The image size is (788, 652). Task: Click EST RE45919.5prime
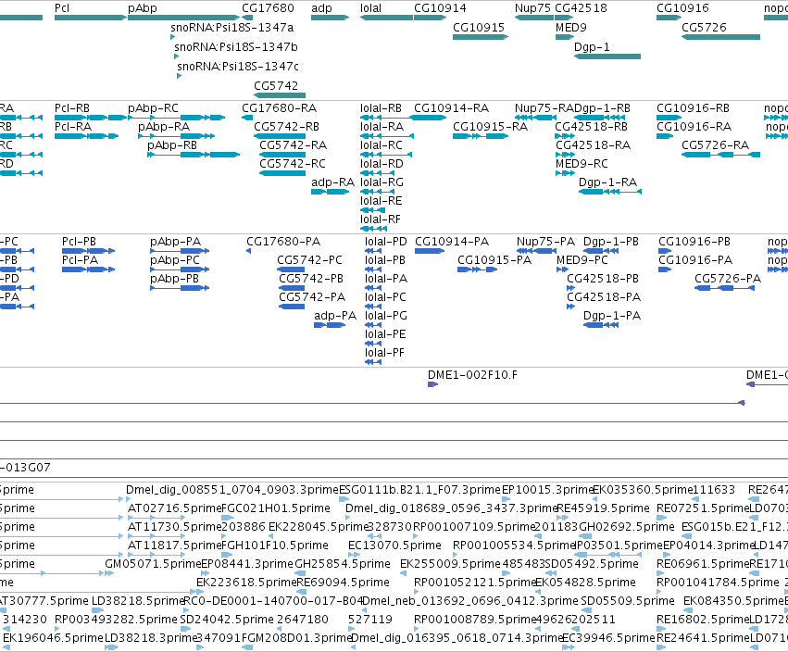[x=603, y=508]
